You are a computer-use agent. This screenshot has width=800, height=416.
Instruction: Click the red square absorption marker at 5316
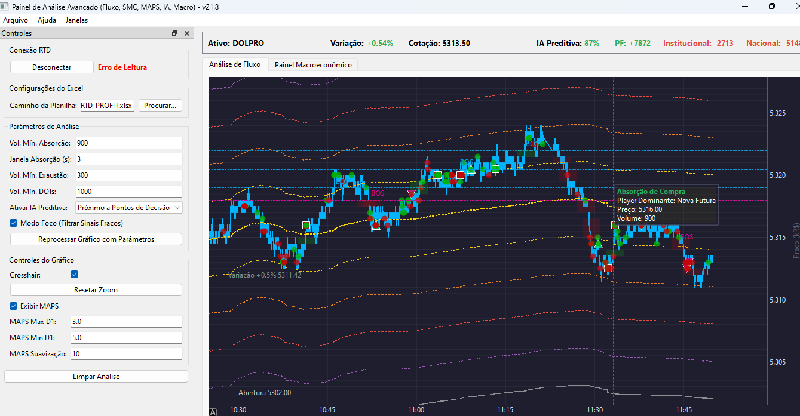[x=614, y=225]
